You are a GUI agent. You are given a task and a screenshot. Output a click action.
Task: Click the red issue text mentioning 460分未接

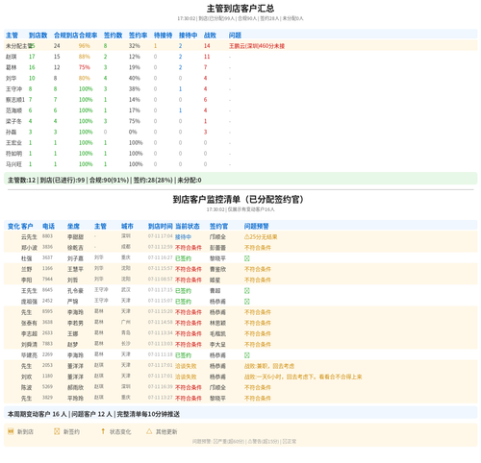(x=257, y=46)
